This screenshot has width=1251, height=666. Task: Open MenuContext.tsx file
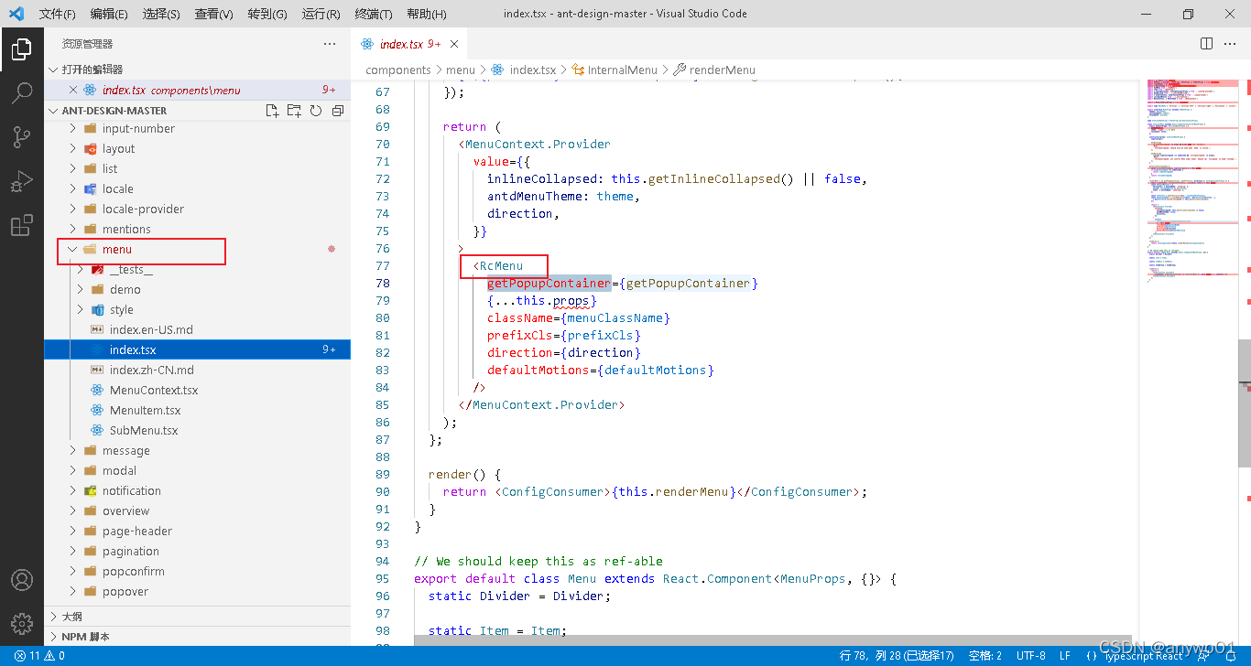click(x=197, y=391)
